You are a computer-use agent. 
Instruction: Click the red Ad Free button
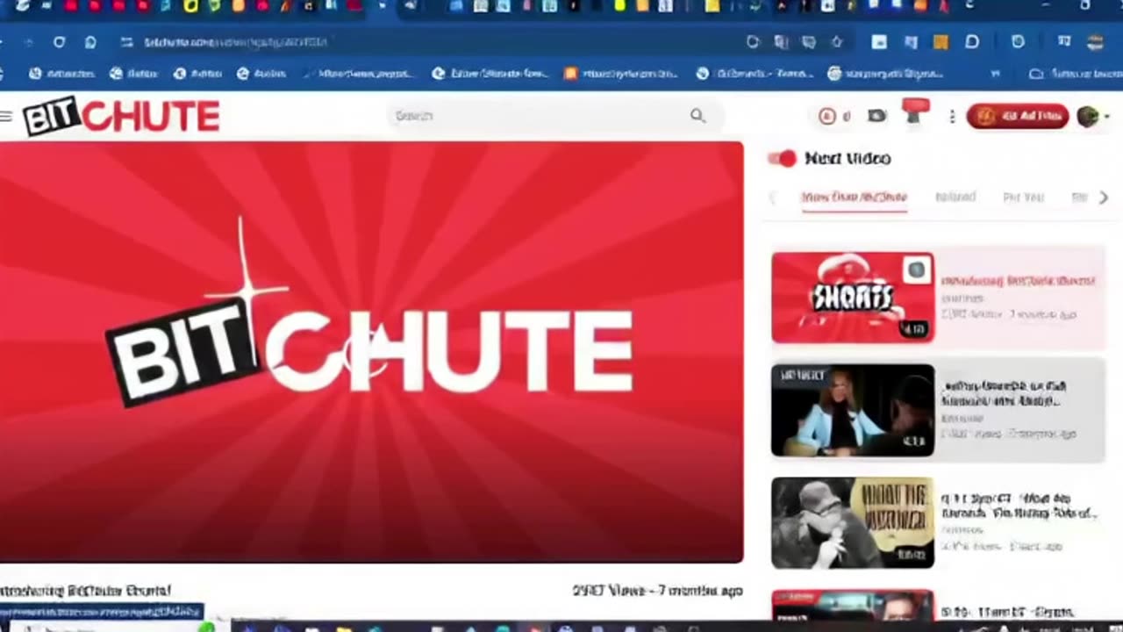point(1018,116)
